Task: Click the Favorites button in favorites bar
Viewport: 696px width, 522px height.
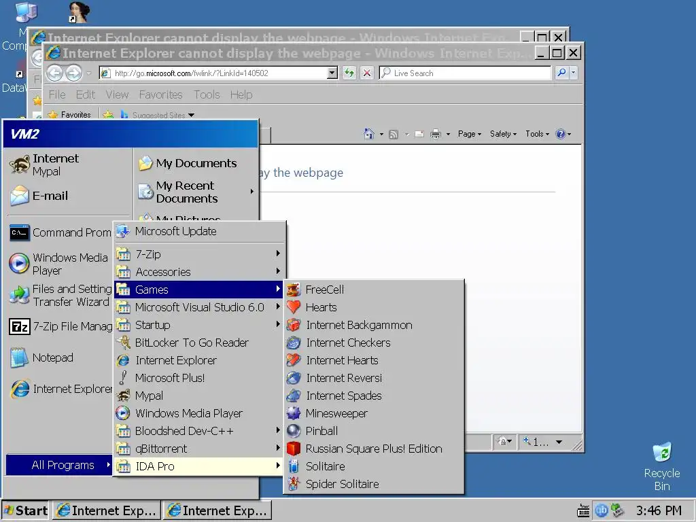Action: pyautogui.click(x=70, y=115)
